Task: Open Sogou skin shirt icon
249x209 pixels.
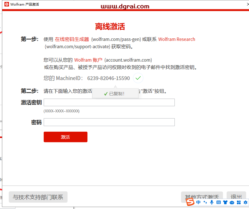Action: tap(225, 202)
